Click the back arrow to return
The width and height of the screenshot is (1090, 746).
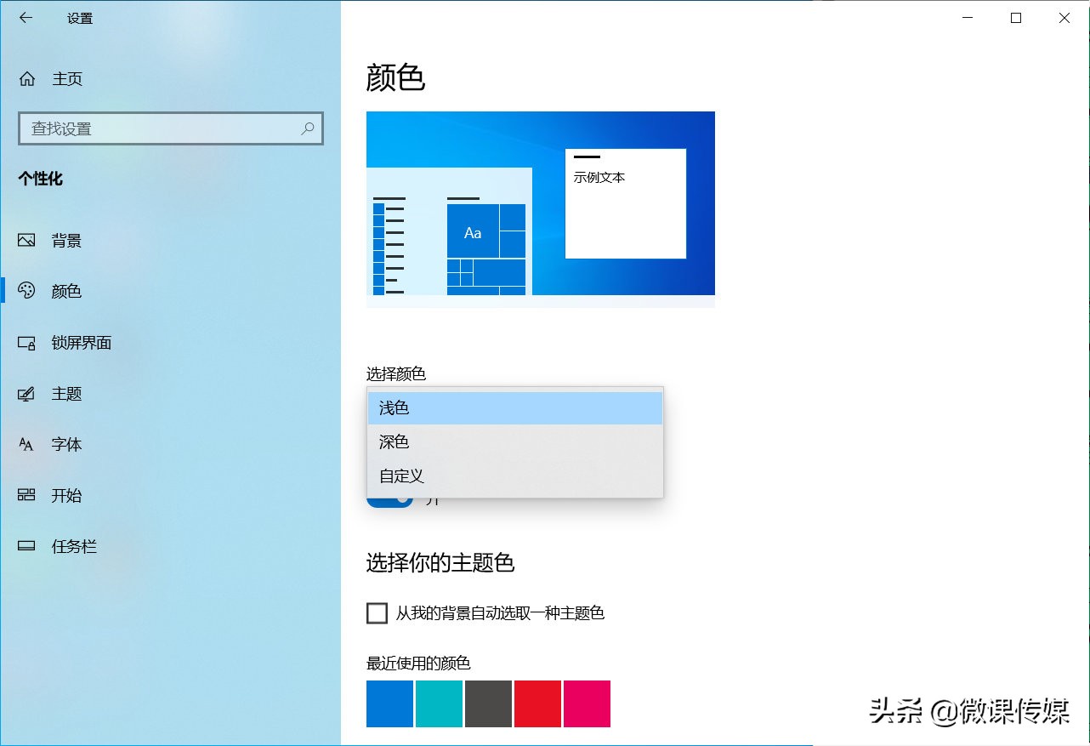click(x=25, y=18)
